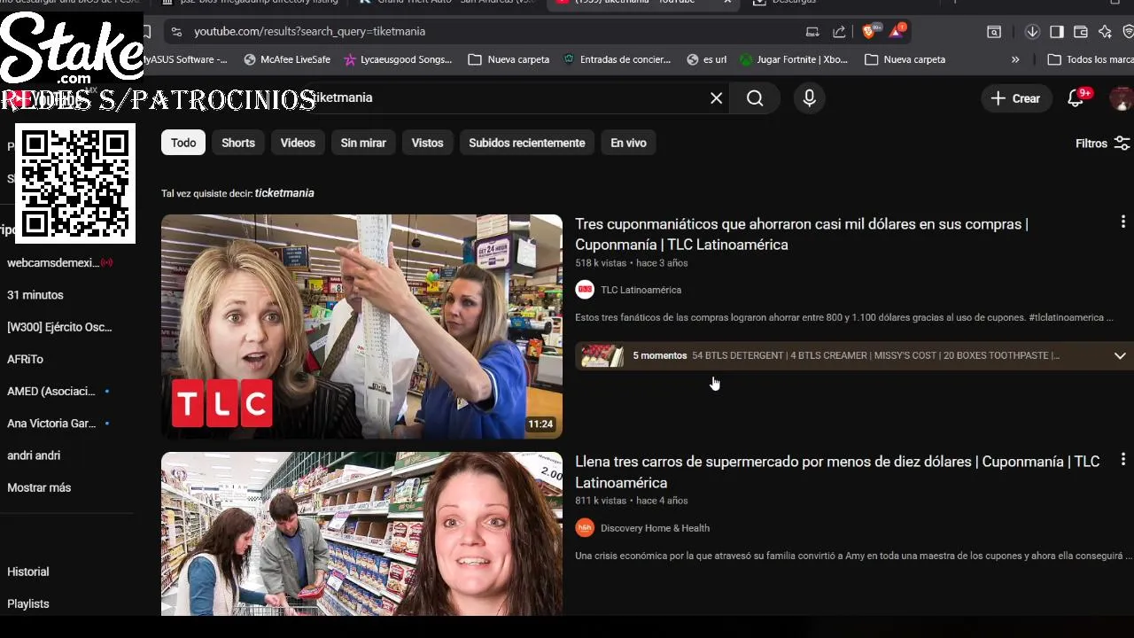Viewport: 1134px width, 638px height.
Task: Open YouTube notifications bell
Action: pyautogui.click(x=1076, y=98)
